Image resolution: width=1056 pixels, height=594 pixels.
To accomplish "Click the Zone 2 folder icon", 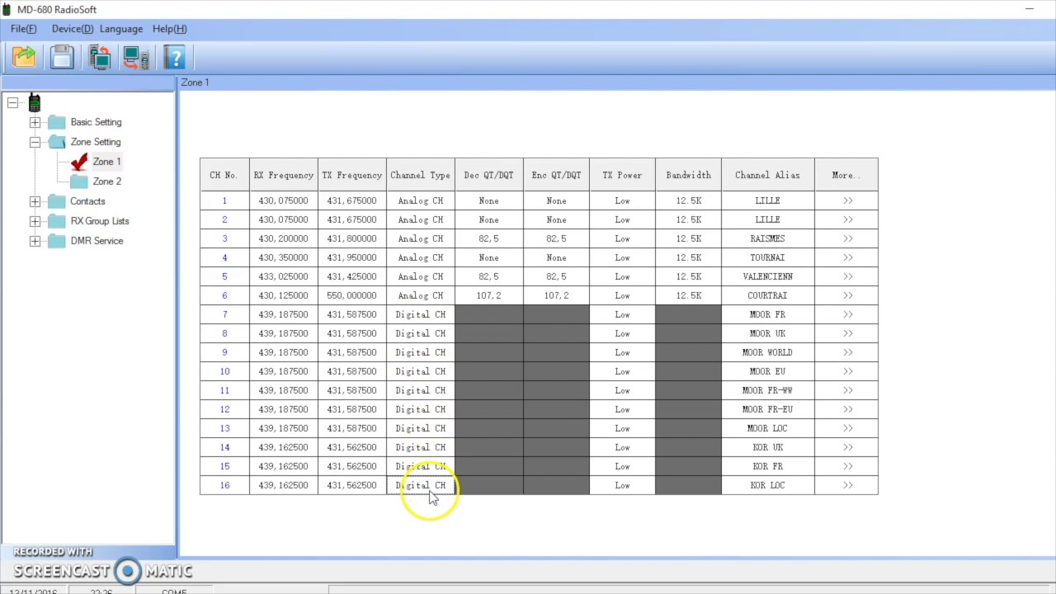I will point(78,181).
